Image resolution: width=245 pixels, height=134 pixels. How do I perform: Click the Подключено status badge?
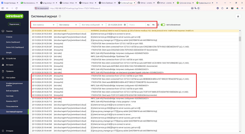[14, 24]
